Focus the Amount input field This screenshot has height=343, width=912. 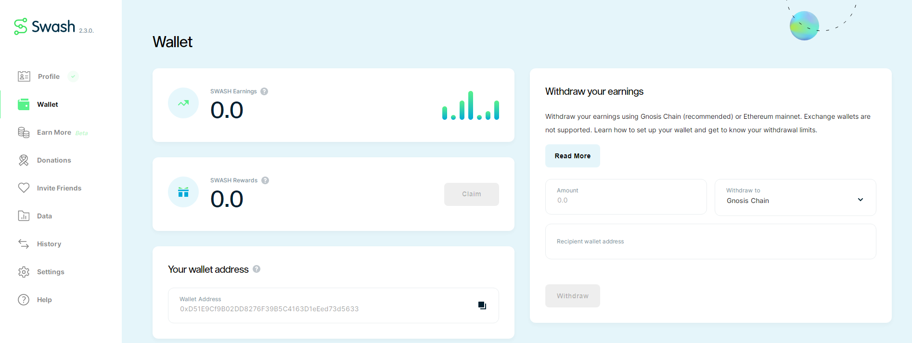[626, 197]
